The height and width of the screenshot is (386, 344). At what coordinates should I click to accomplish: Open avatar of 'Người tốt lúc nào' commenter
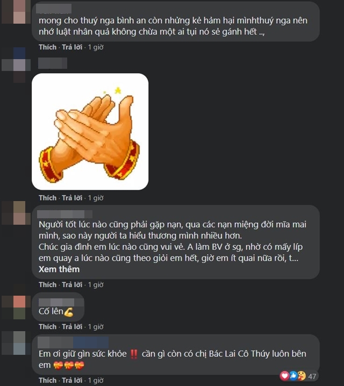(16, 213)
